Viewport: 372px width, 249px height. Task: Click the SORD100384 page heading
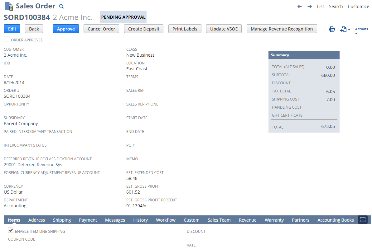point(27,17)
